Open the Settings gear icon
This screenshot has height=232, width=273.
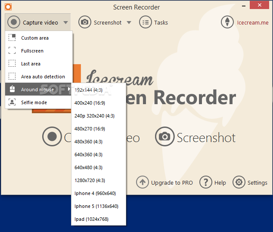click(239, 182)
